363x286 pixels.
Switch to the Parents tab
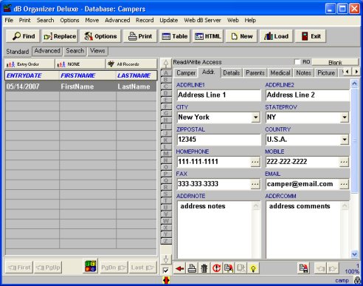click(255, 73)
